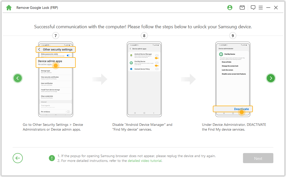Open the feedback chat bubble icon

[253, 8]
